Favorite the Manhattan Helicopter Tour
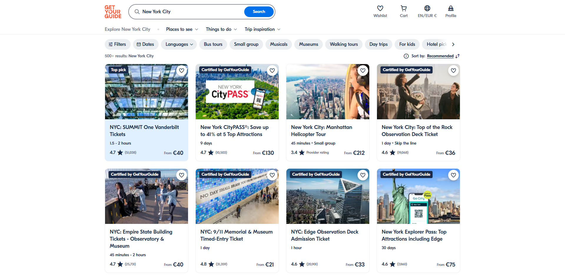This screenshot has width=565, height=280. pyautogui.click(x=363, y=71)
